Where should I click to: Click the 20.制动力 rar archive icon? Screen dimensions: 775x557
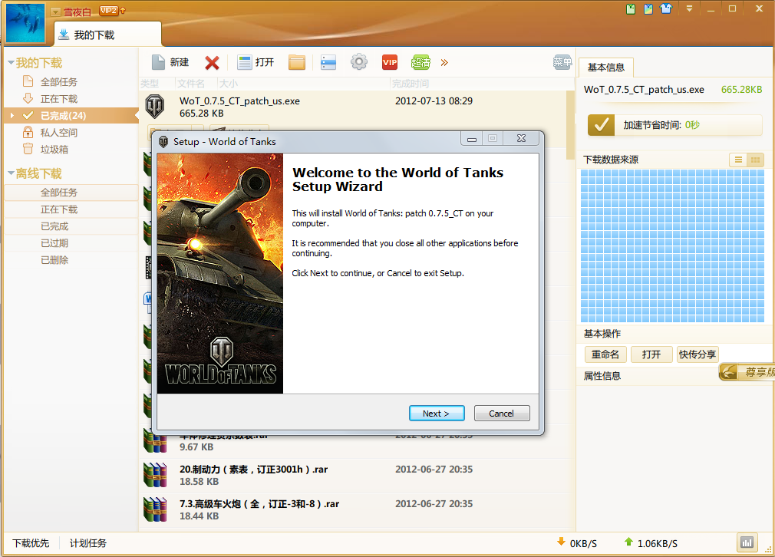155,475
